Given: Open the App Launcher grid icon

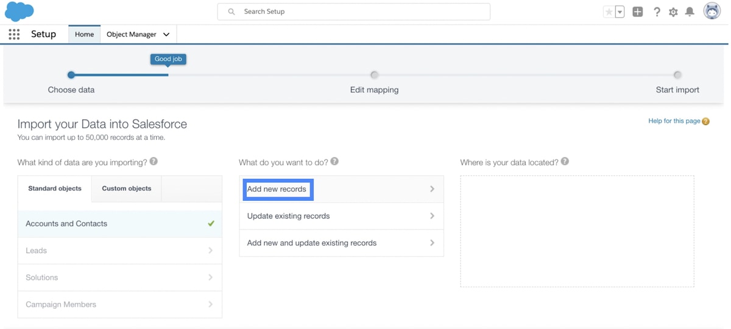Looking at the screenshot, I should click(x=14, y=35).
